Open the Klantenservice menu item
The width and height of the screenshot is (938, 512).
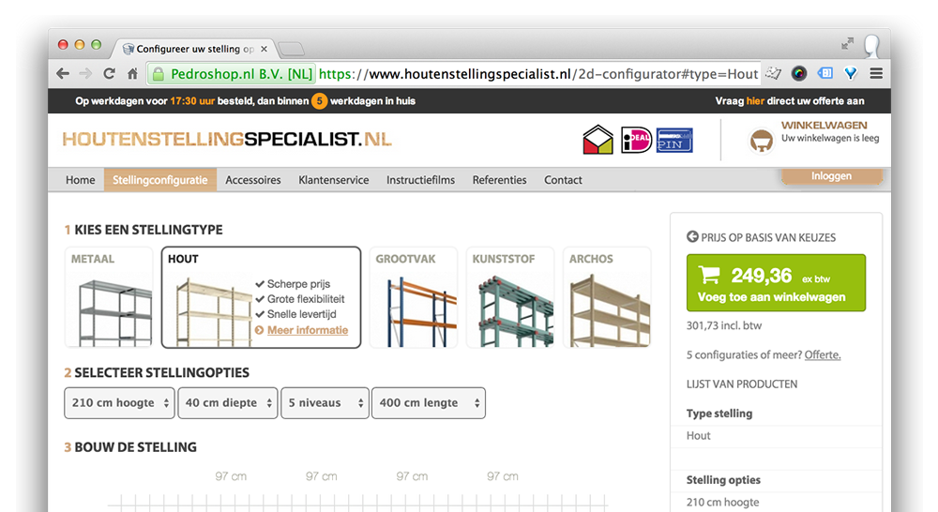click(334, 180)
